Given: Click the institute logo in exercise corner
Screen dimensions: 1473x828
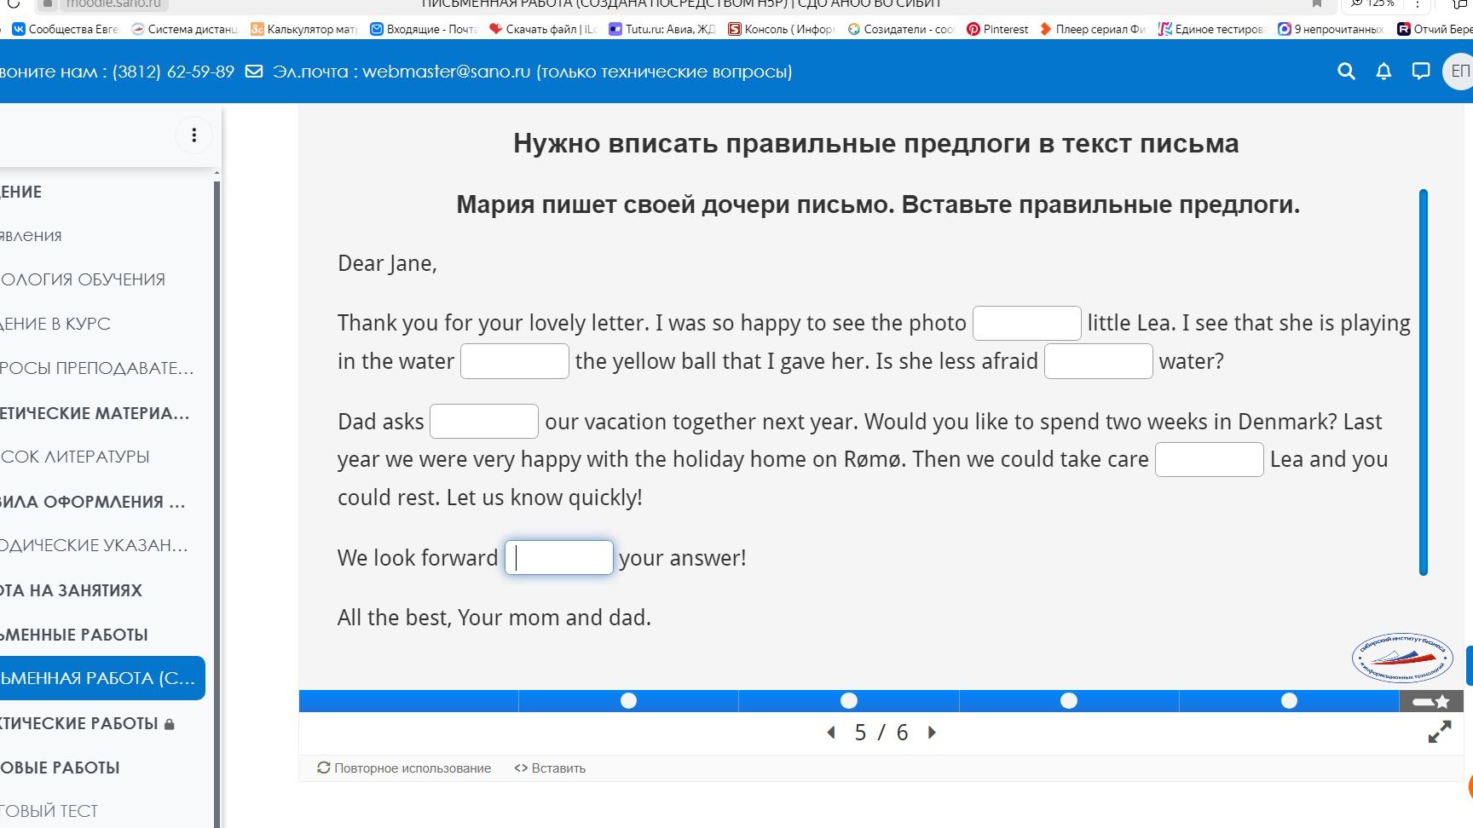Looking at the screenshot, I should pos(1402,658).
